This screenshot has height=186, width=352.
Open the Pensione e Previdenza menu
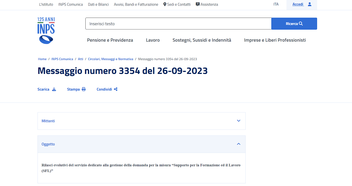click(110, 40)
